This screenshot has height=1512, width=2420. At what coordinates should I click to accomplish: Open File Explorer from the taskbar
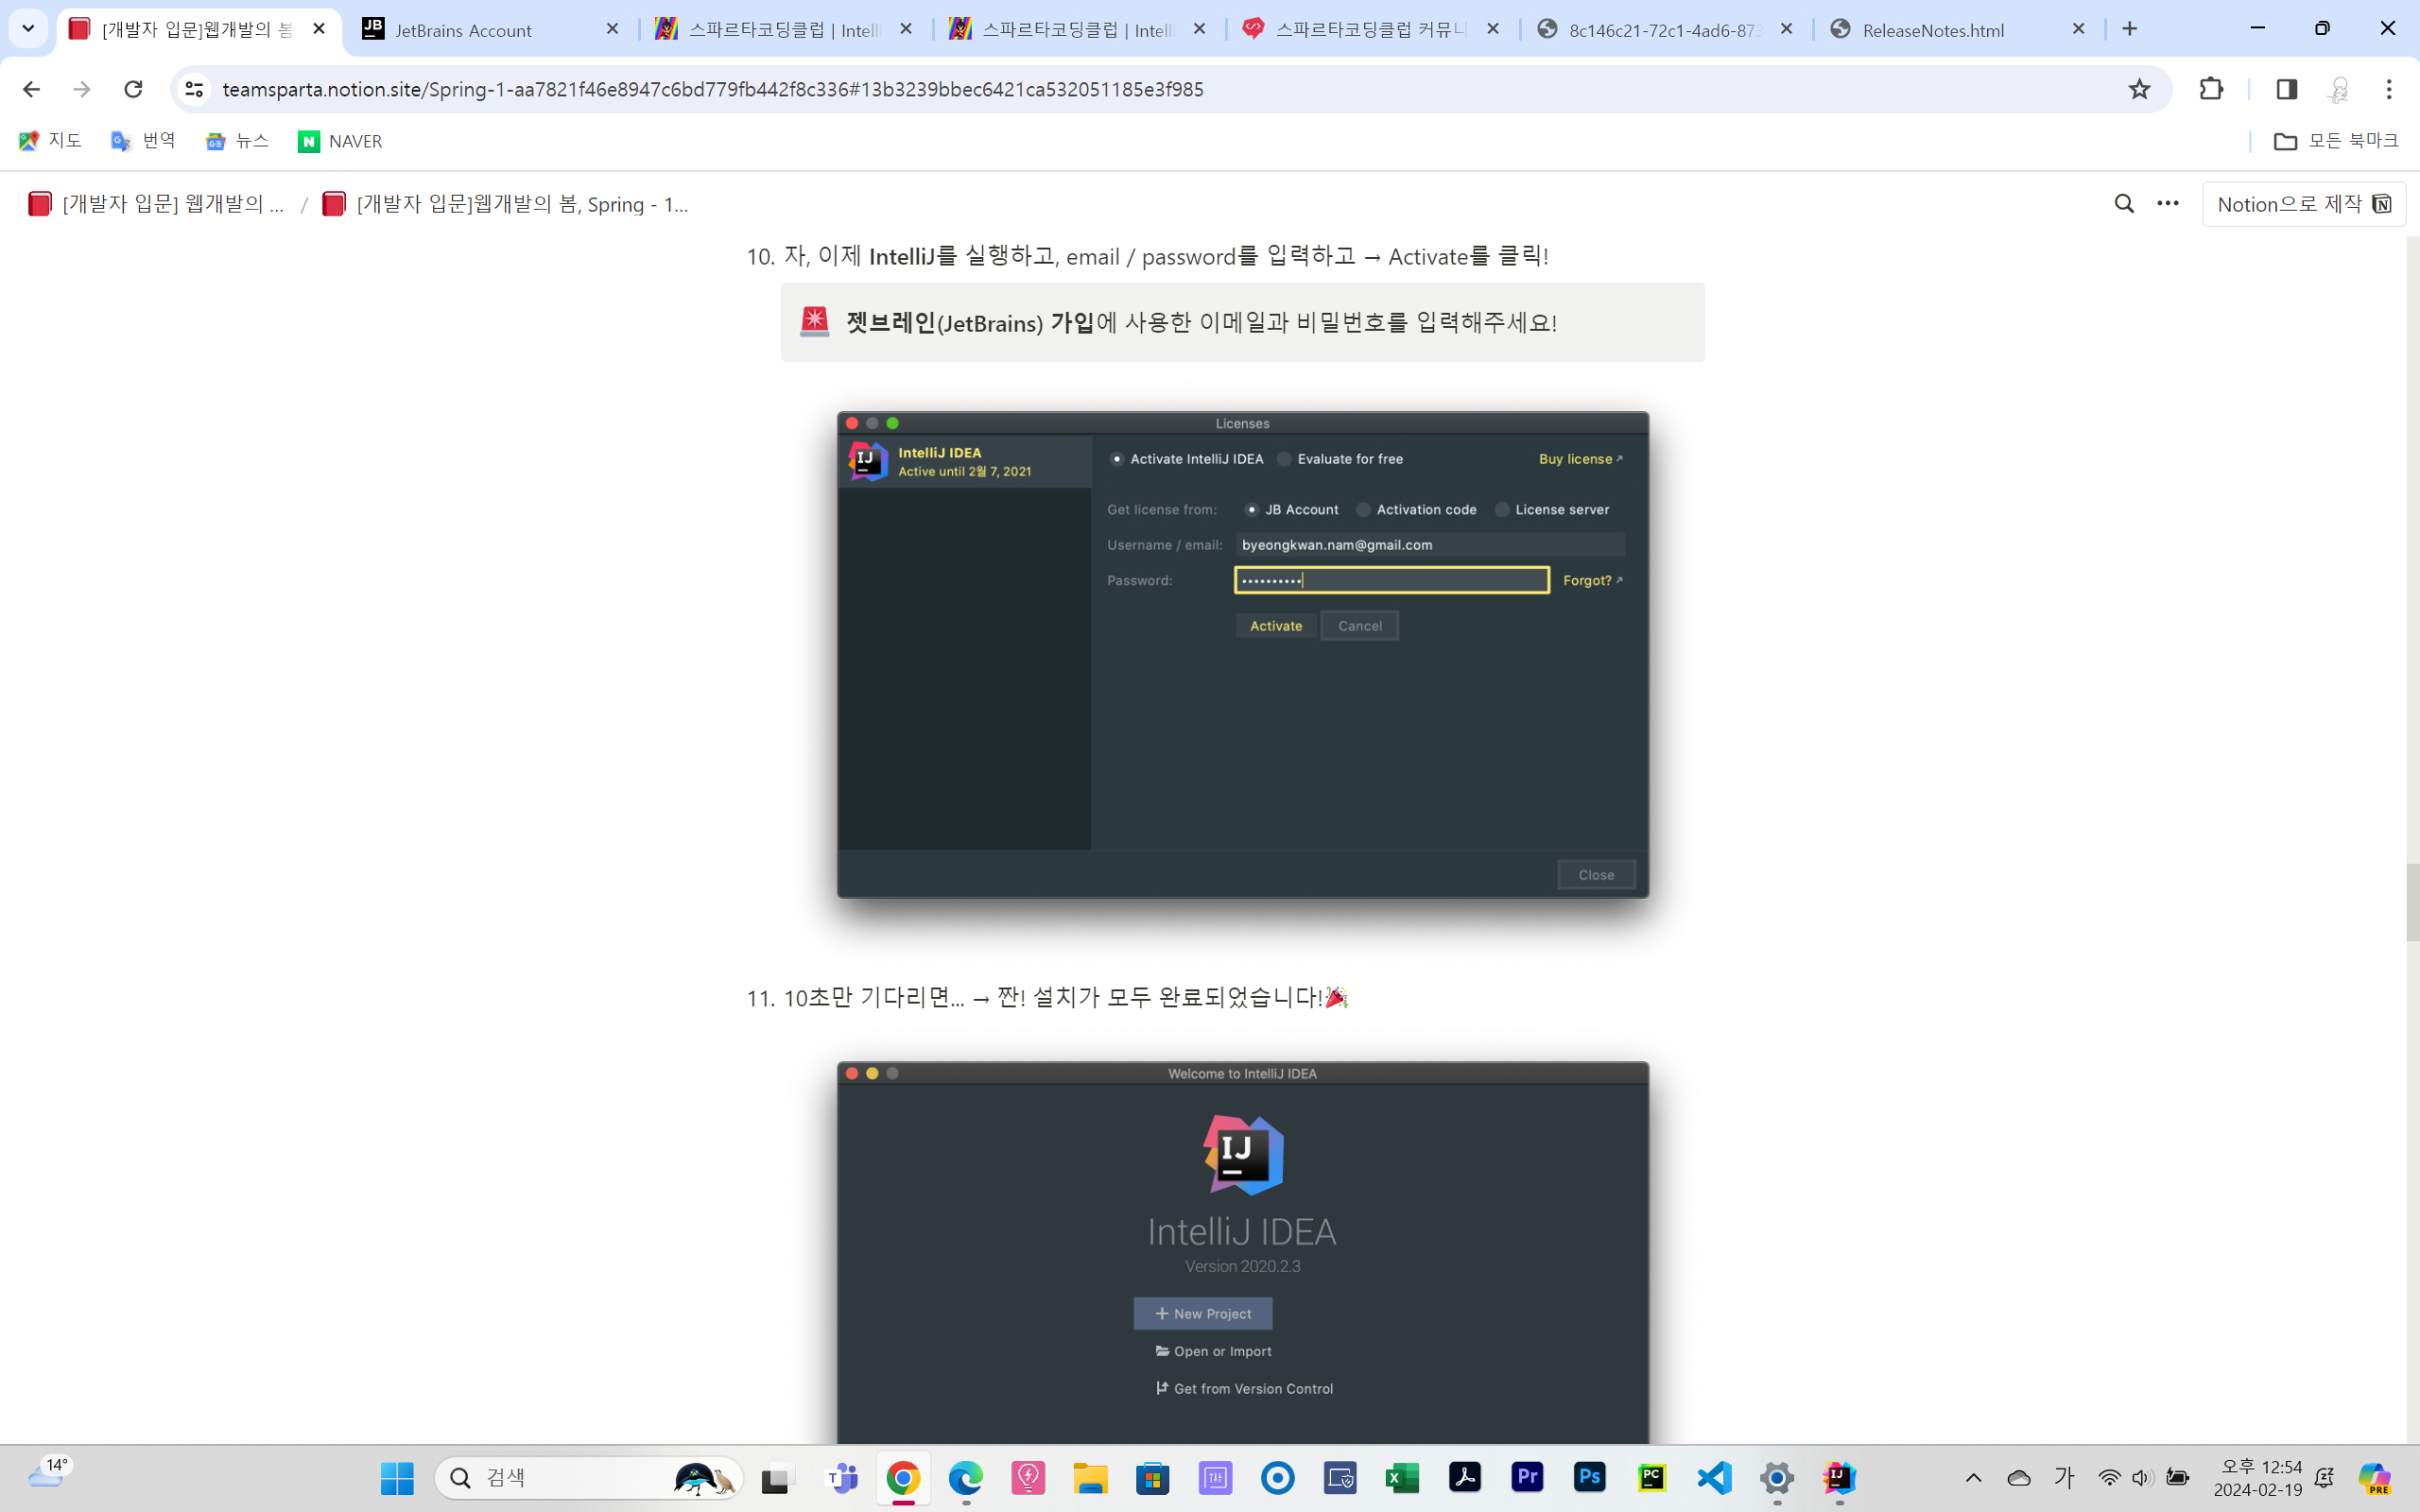(x=1090, y=1478)
